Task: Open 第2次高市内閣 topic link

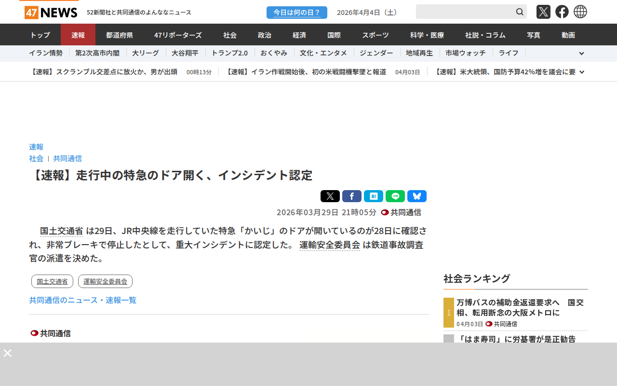Action: 97,53
